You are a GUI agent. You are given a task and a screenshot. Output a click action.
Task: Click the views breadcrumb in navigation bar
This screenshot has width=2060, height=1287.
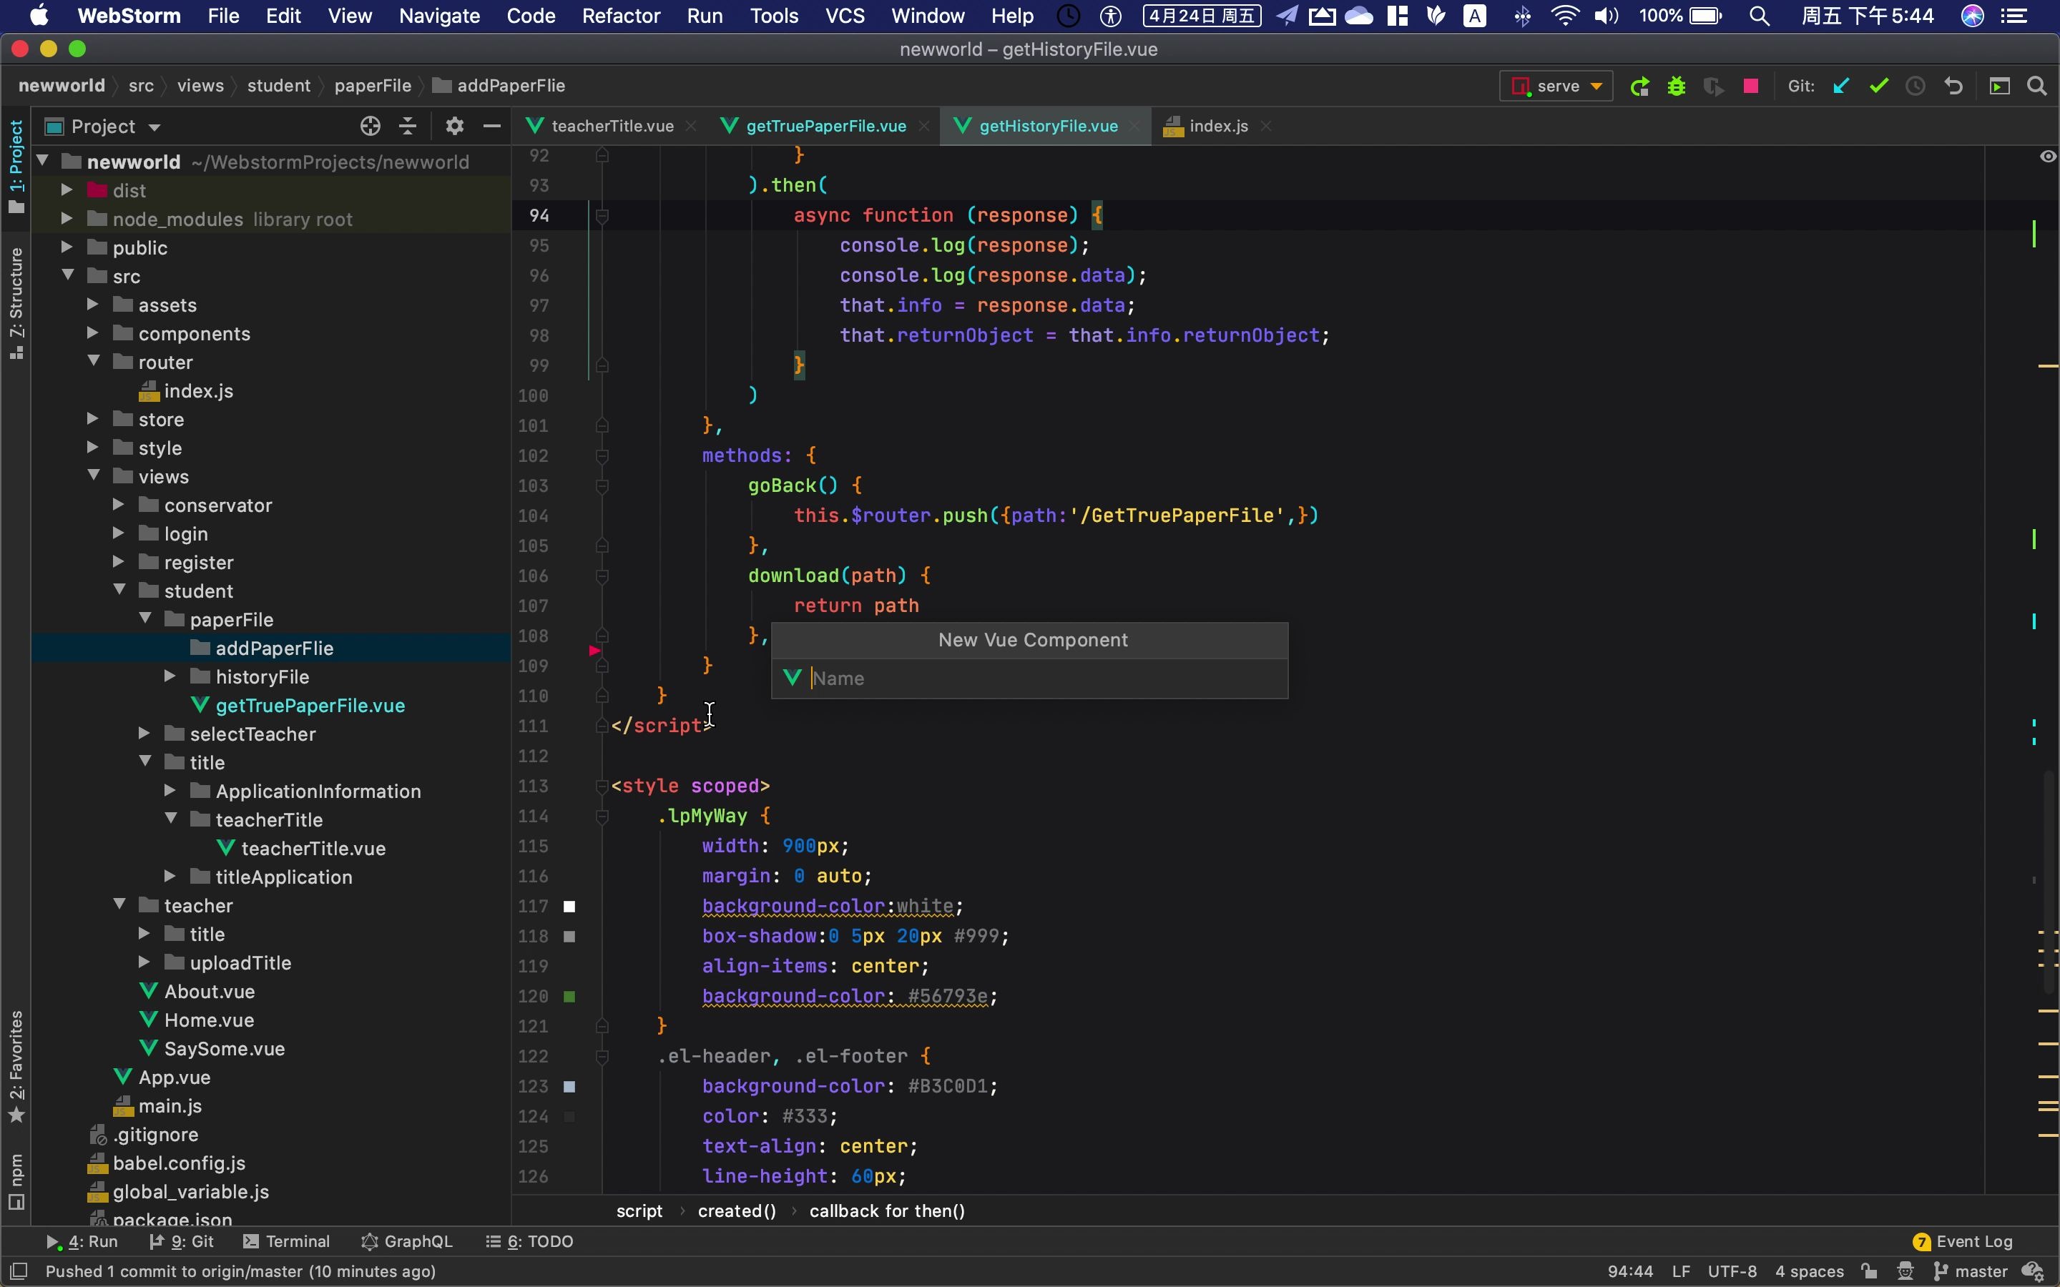pyautogui.click(x=200, y=86)
